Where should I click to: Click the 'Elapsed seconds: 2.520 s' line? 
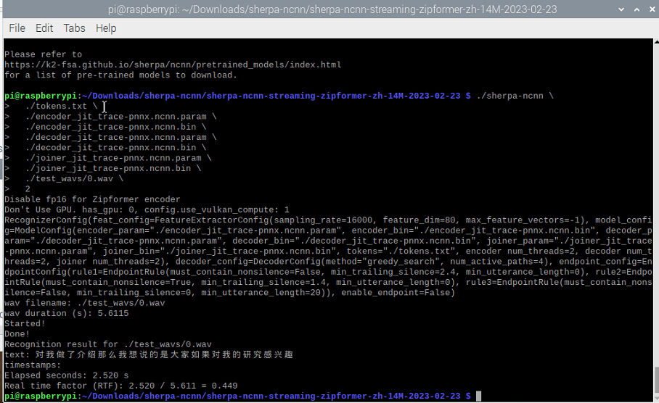[x=66, y=375]
